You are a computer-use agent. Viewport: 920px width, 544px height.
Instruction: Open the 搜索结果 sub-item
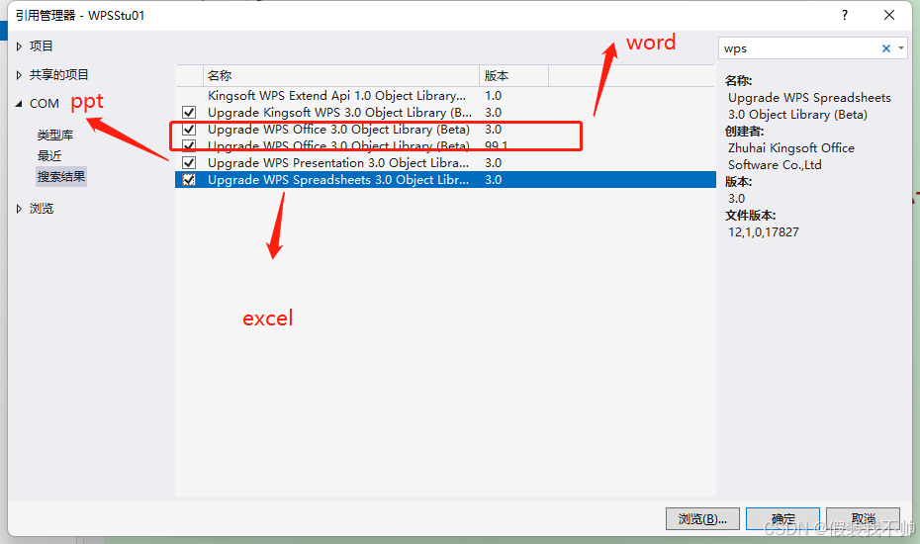[x=61, y=177]
